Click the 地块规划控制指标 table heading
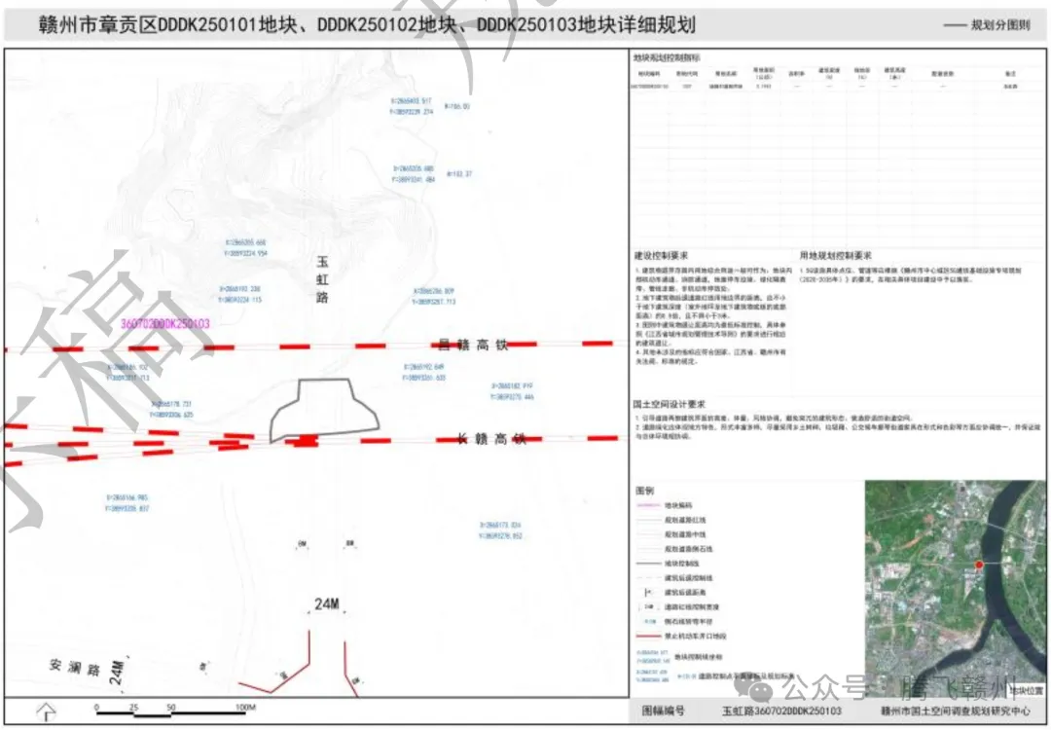The height and width of the screenshot is (730, 1051). [666, 58]
